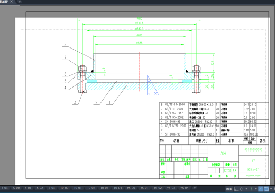The height and width of the screenshot is (193, 275).
Task: Select part balloon number 6
Action: (x=65, y=74)
